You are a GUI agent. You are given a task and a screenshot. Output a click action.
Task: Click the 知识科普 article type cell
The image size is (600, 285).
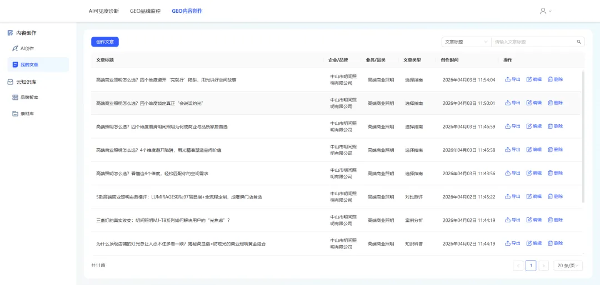click(x=414, y=244)
